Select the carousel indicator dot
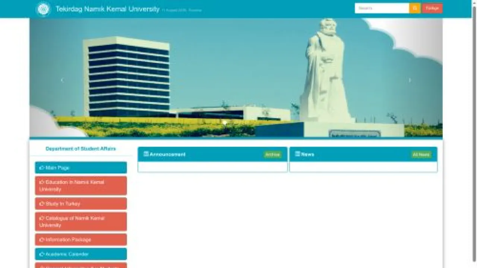This screenshot has width=477, height=268. point(224,122)
